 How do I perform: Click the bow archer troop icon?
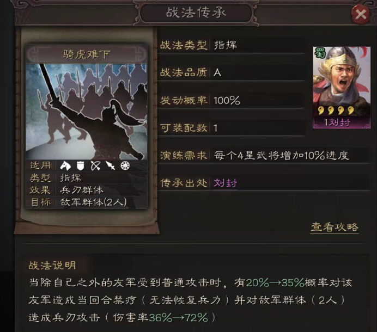click(x=96, y=166)
